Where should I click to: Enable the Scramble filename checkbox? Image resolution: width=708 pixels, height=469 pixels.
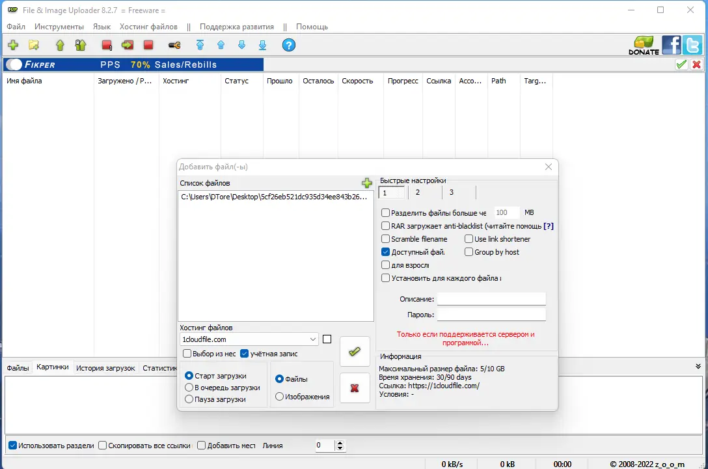385,239
